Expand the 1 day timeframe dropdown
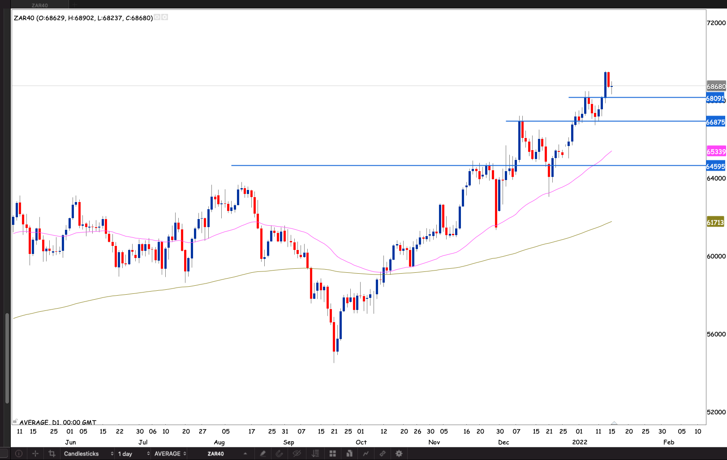Viewport: 727px width, 460px height. coord(133,453)
